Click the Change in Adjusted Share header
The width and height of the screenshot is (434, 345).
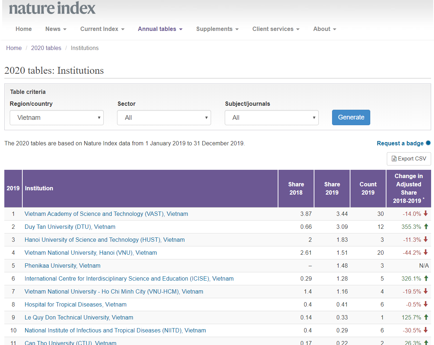(409, 189)
